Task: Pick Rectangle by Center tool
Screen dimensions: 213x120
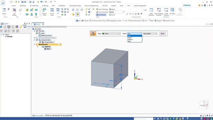Action: (x=114, y=21)
